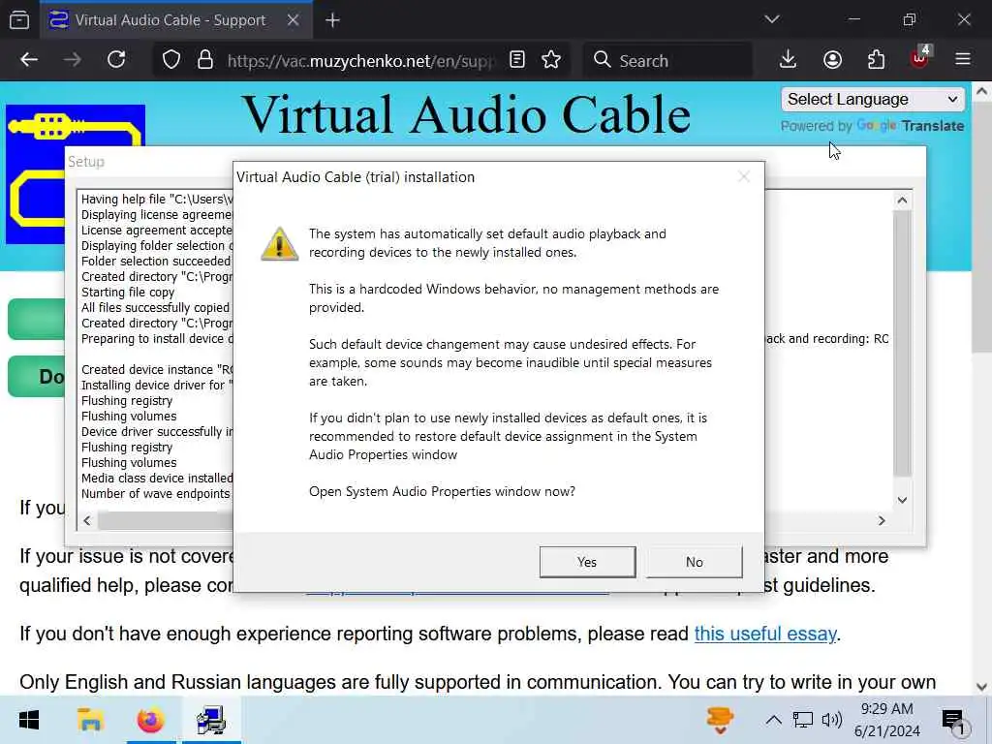Open the clock showing 9:29 AM
Image resolution: width=992 pixels, height=744 pixels.
[887, 720]
